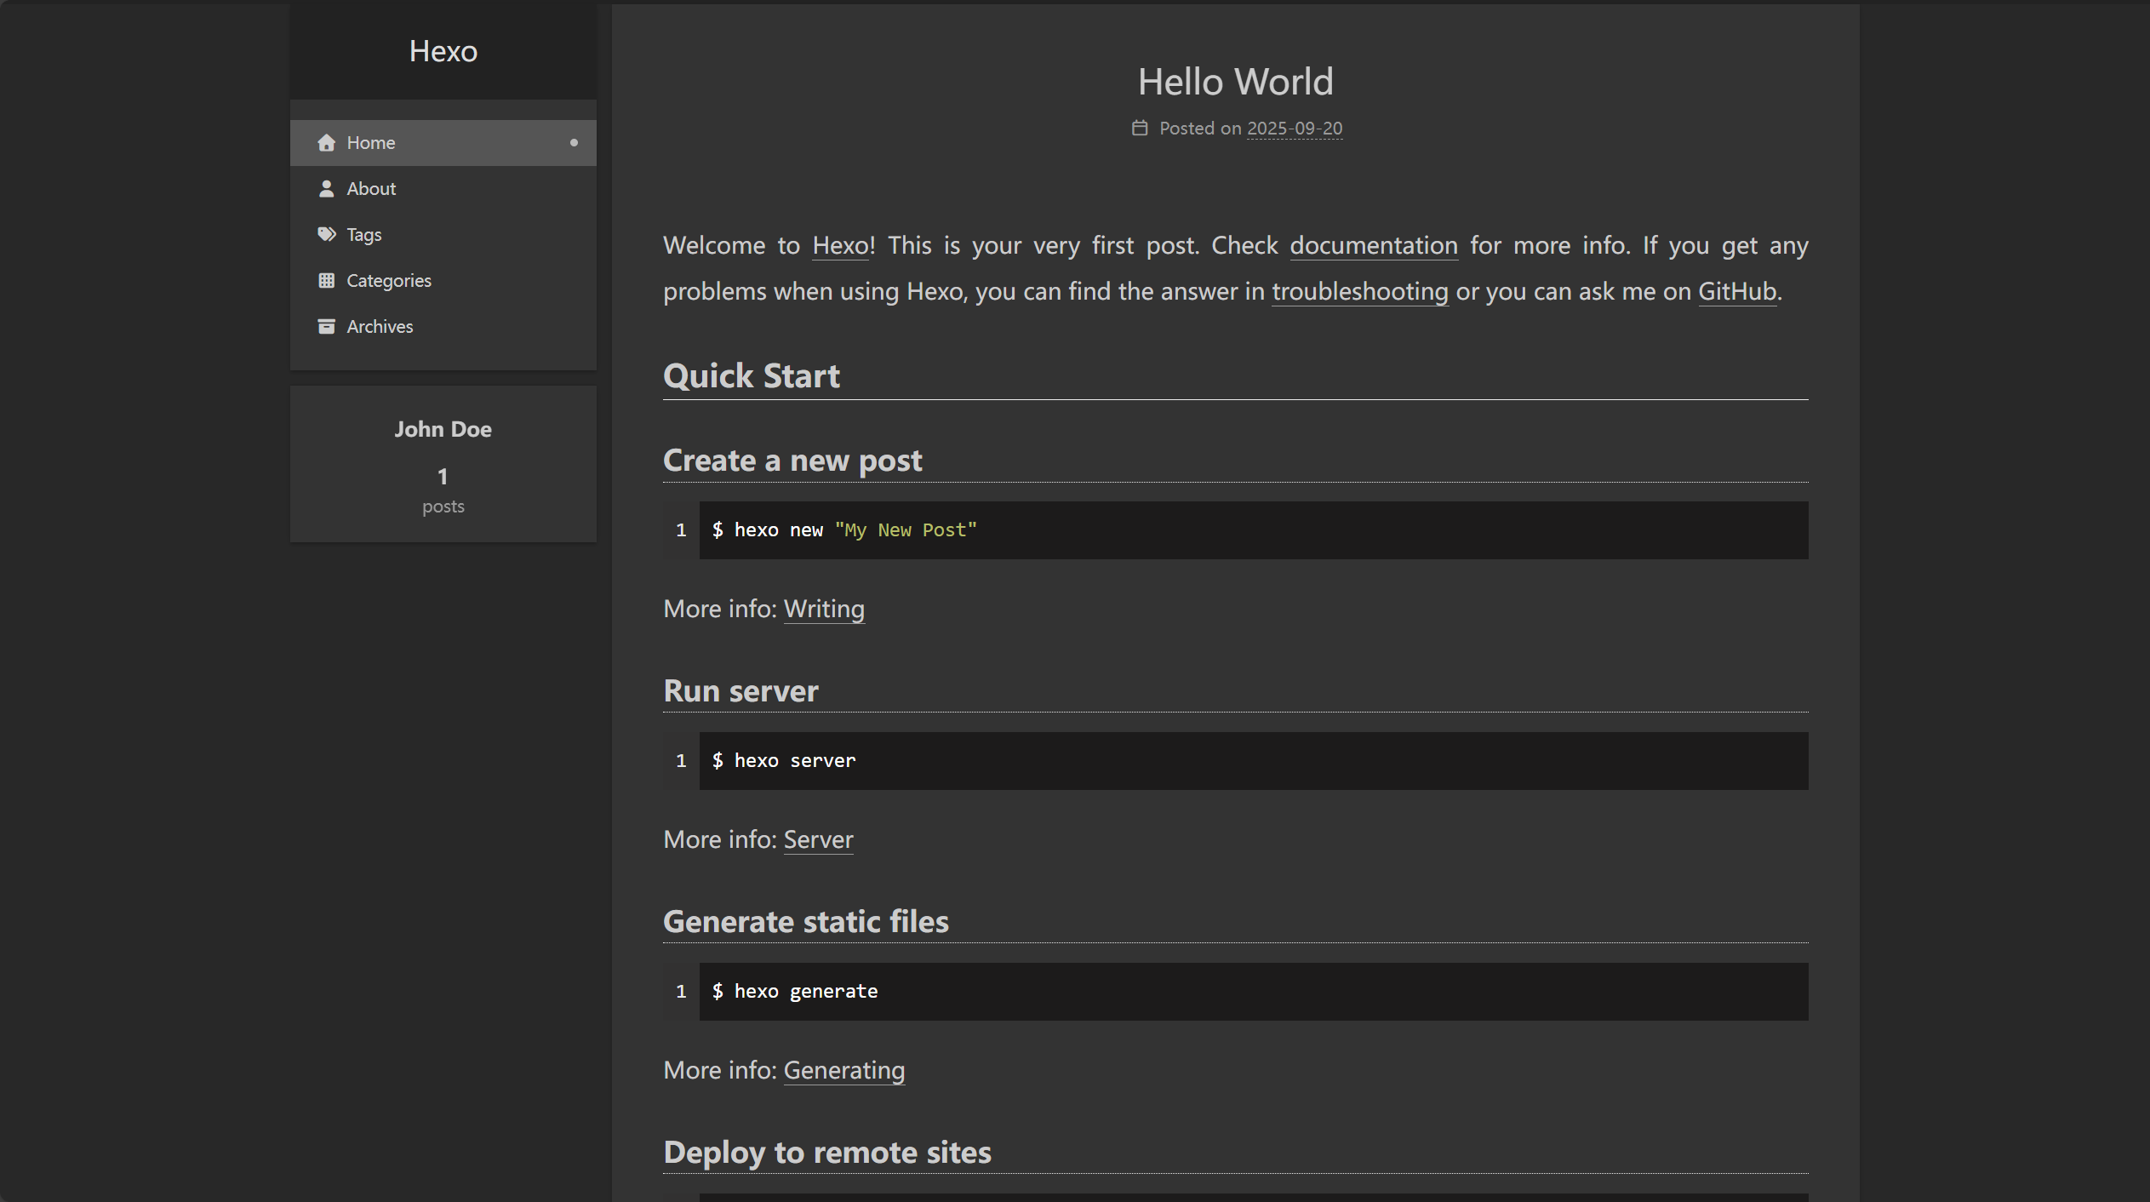Open the troubleshooting link
The width and height of the screenshot is (2150, 1202).
[1359, 292]
